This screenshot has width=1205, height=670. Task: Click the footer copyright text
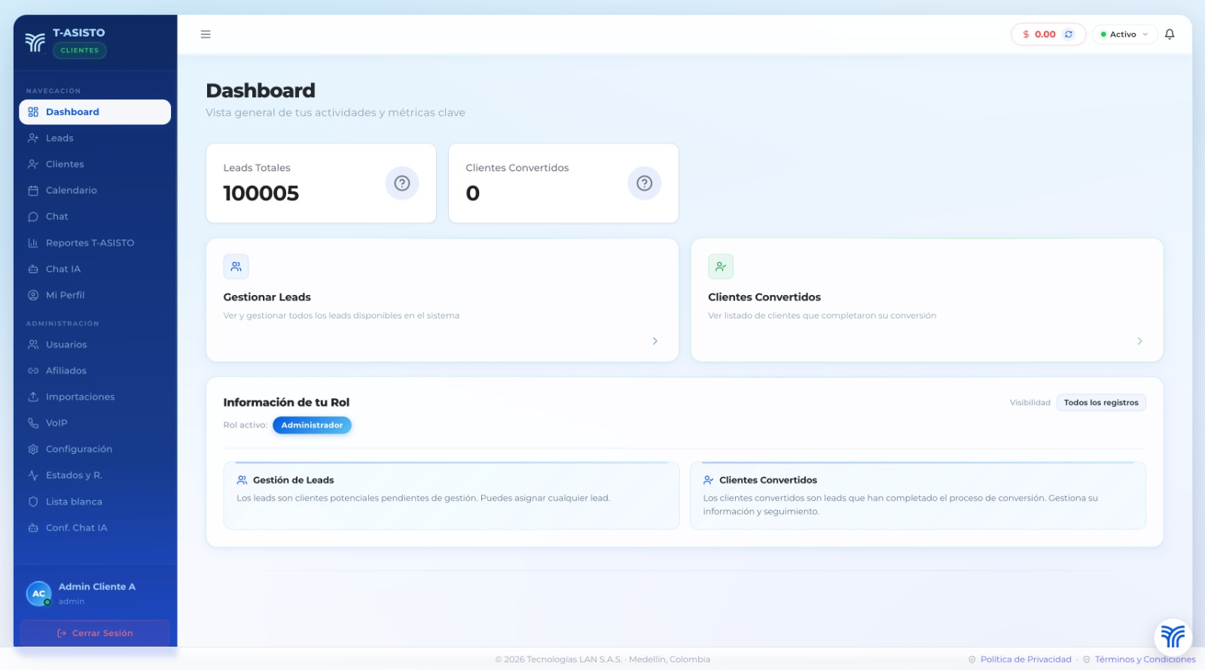point(602,659)
